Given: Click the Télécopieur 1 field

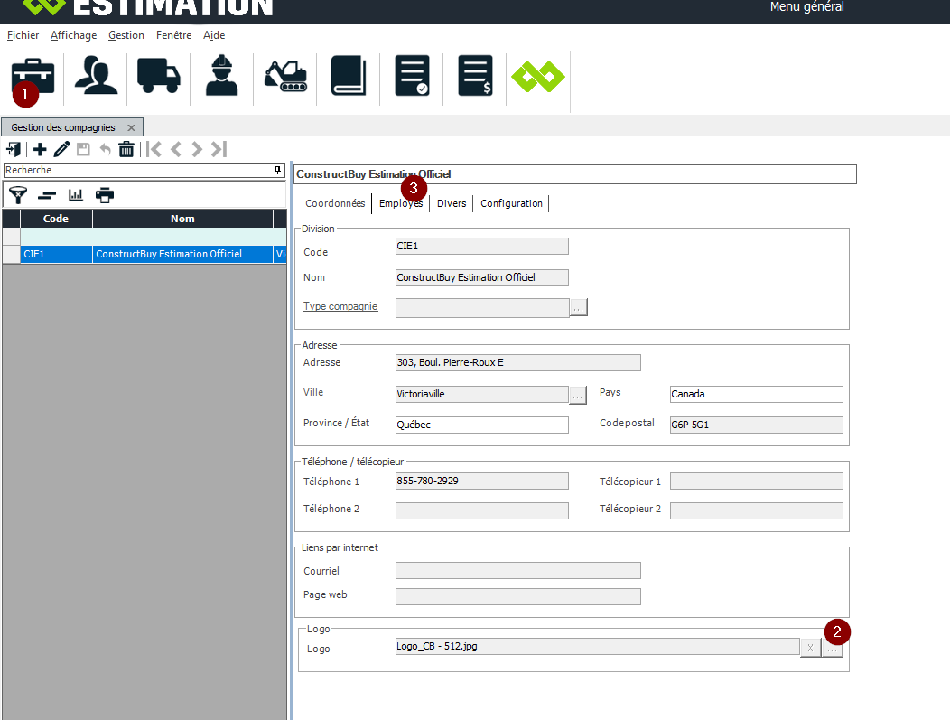Looking at the screenshot, I should [756, 482].
